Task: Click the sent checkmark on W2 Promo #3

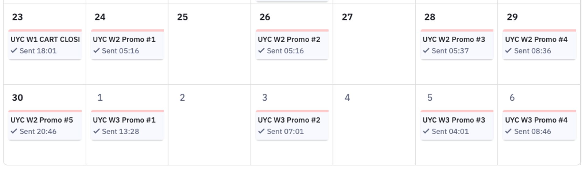Action: [x=426, y=51]
